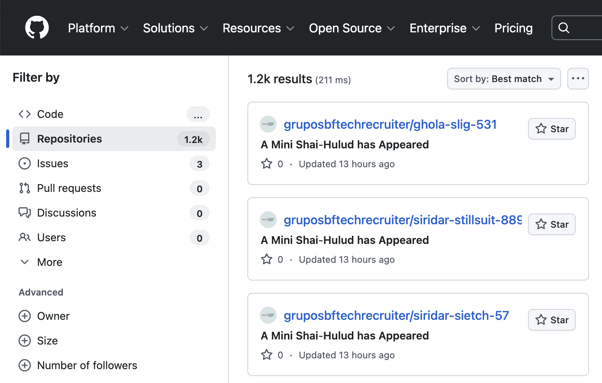
Task: Star the siridar-sietch-57 repository
Action: (x=552, y=320)
